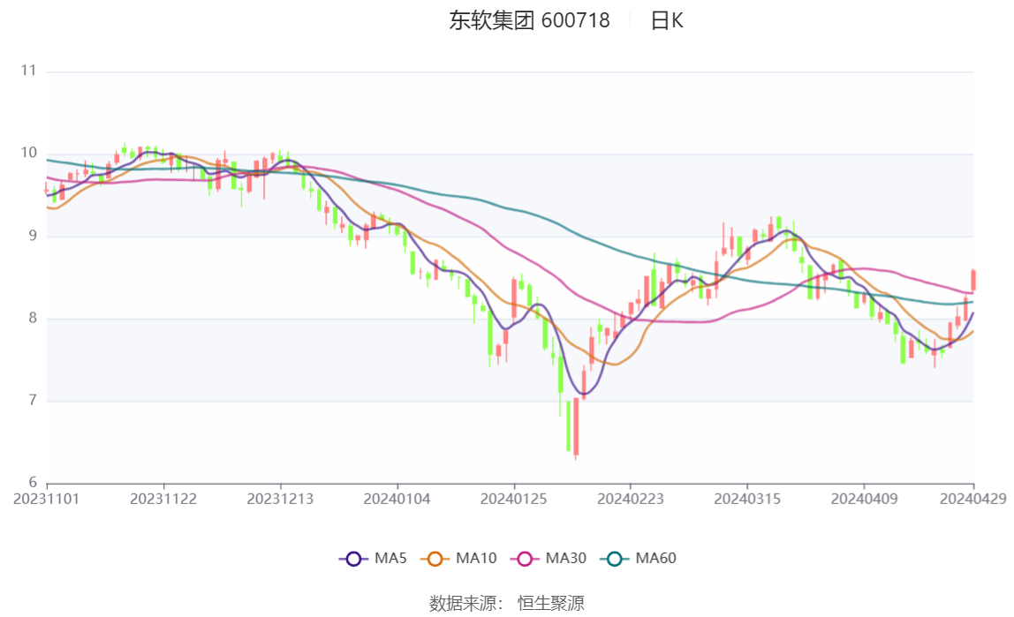Click the 20240223 date axis label

click(631, 499)
